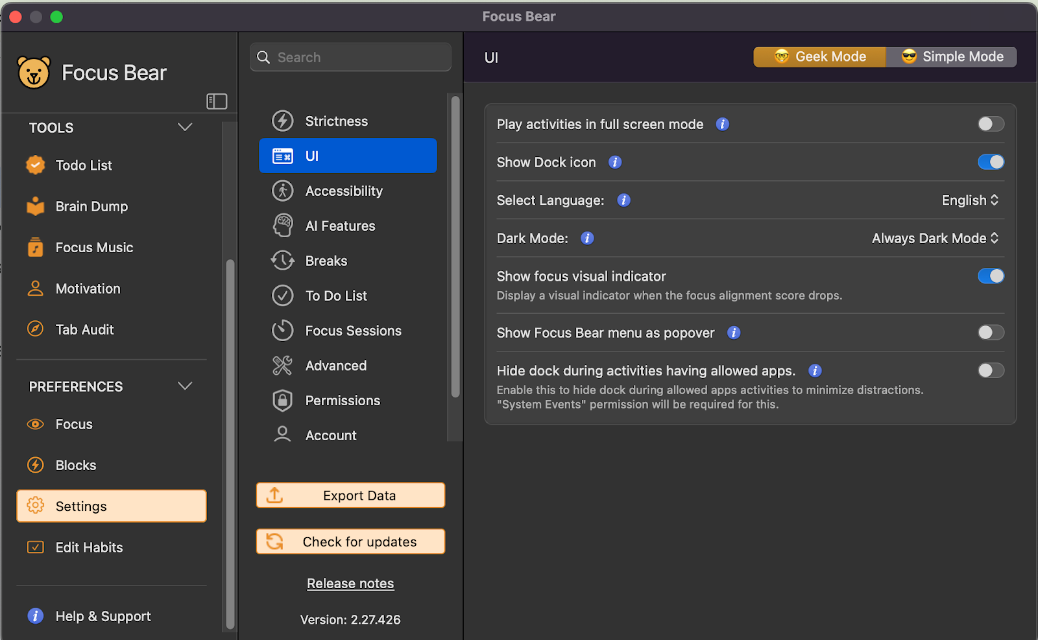1038x640 pixels.
Task: Click info icon next to full screen mode
Action: tap(722, 124)
